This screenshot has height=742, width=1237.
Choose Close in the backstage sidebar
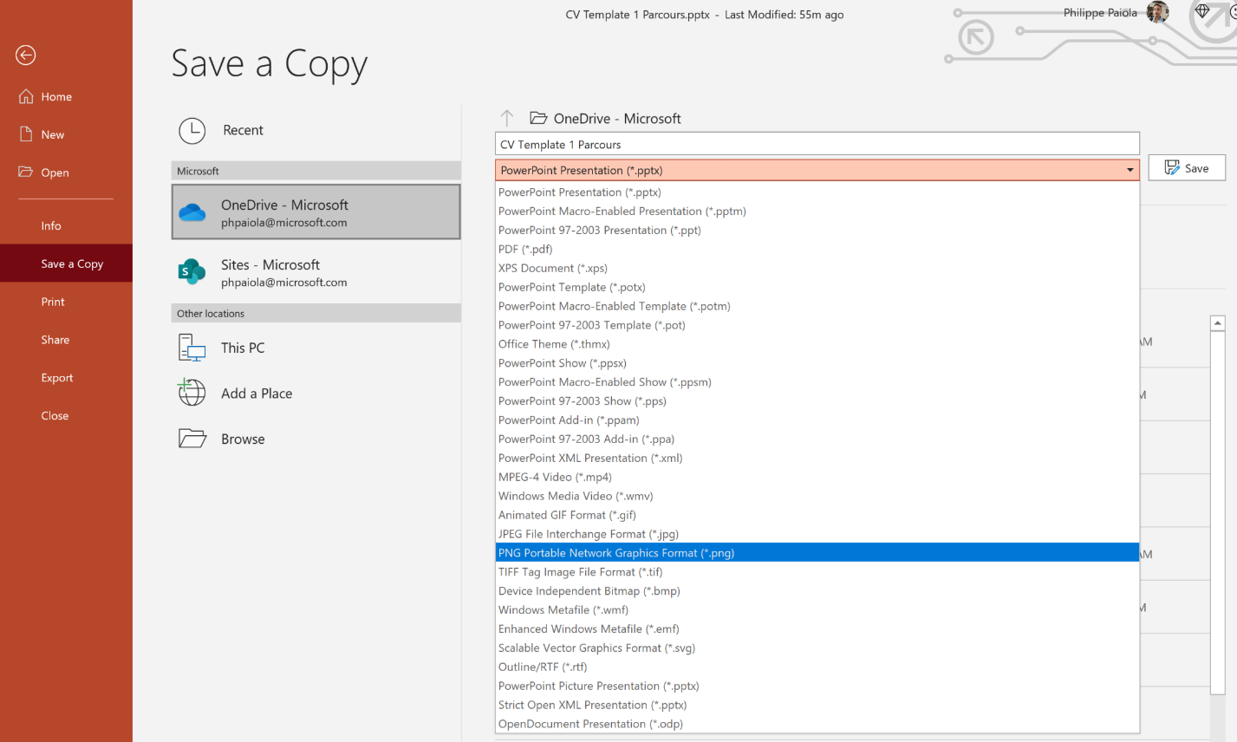[x=66, y=416]
